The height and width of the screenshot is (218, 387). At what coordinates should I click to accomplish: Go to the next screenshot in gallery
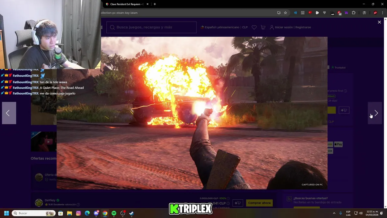point(375,113)
